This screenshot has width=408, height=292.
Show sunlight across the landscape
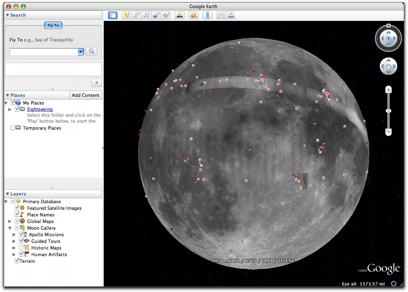click(x=180, y=15)
